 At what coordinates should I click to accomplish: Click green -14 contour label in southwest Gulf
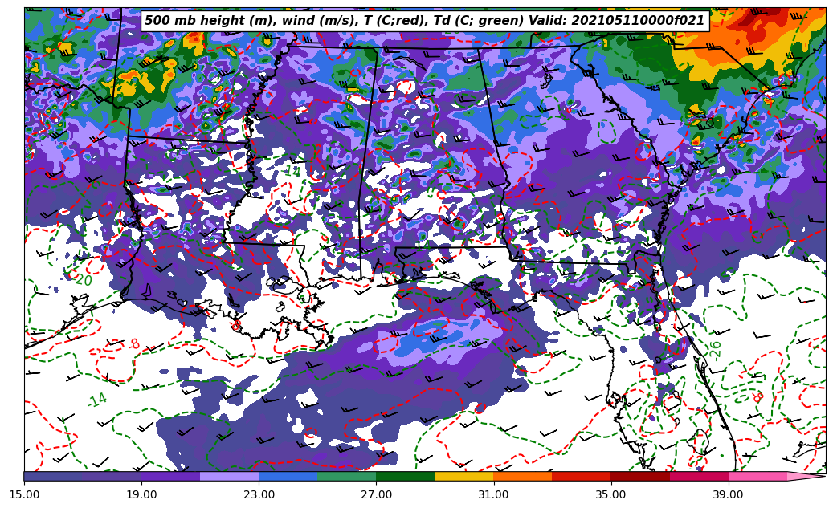96,400
